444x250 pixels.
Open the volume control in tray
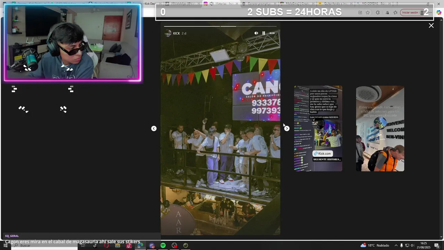point(413,245)
